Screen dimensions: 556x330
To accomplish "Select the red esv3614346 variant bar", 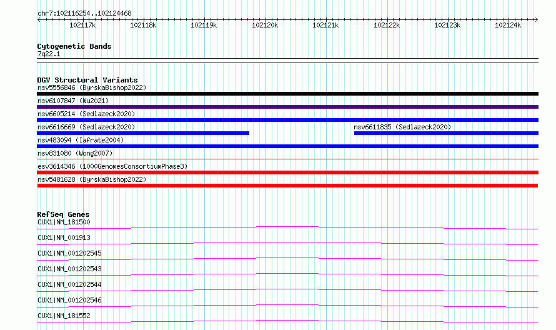I will (287, 172).
